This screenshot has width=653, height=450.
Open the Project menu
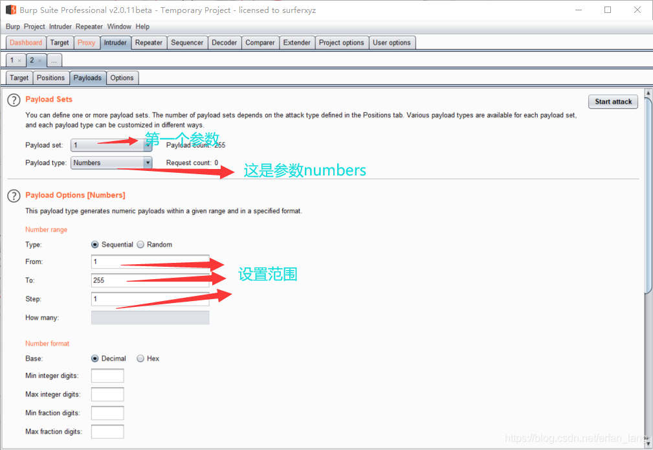[x=34, y=27]
